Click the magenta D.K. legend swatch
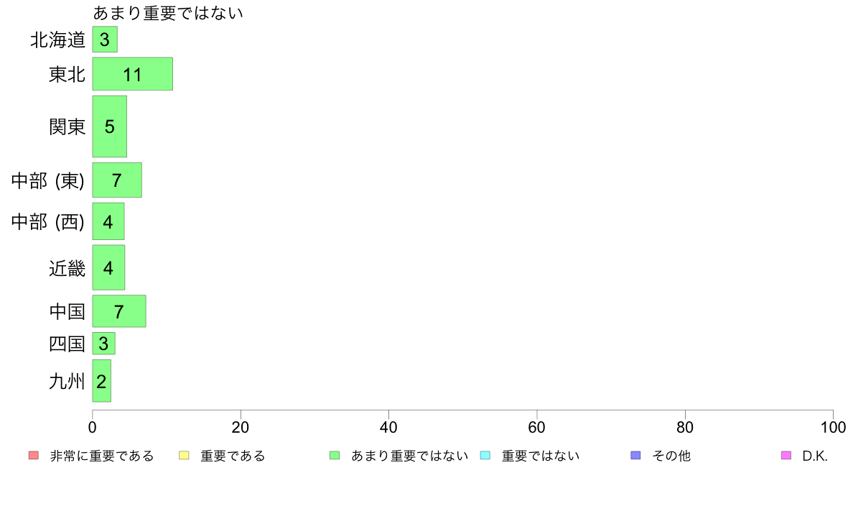Viewport: 853px width, 529px height. pos(786,456)
